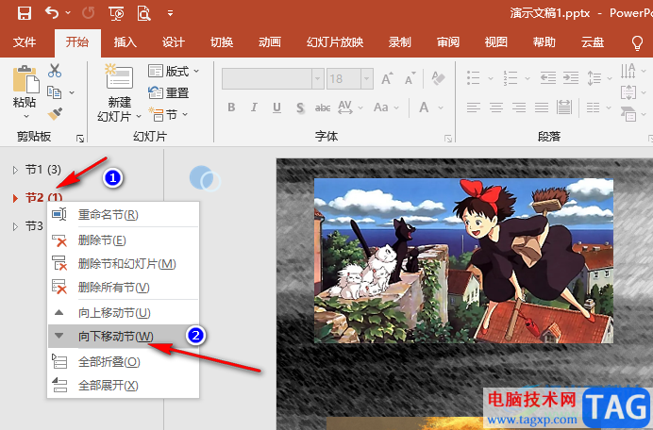Open the 录制 tab
This screenshot has width=653, height=430.
(400, 42)
